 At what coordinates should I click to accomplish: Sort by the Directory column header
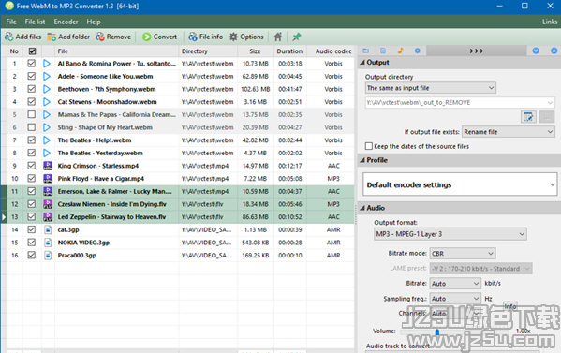coord(208,51)
